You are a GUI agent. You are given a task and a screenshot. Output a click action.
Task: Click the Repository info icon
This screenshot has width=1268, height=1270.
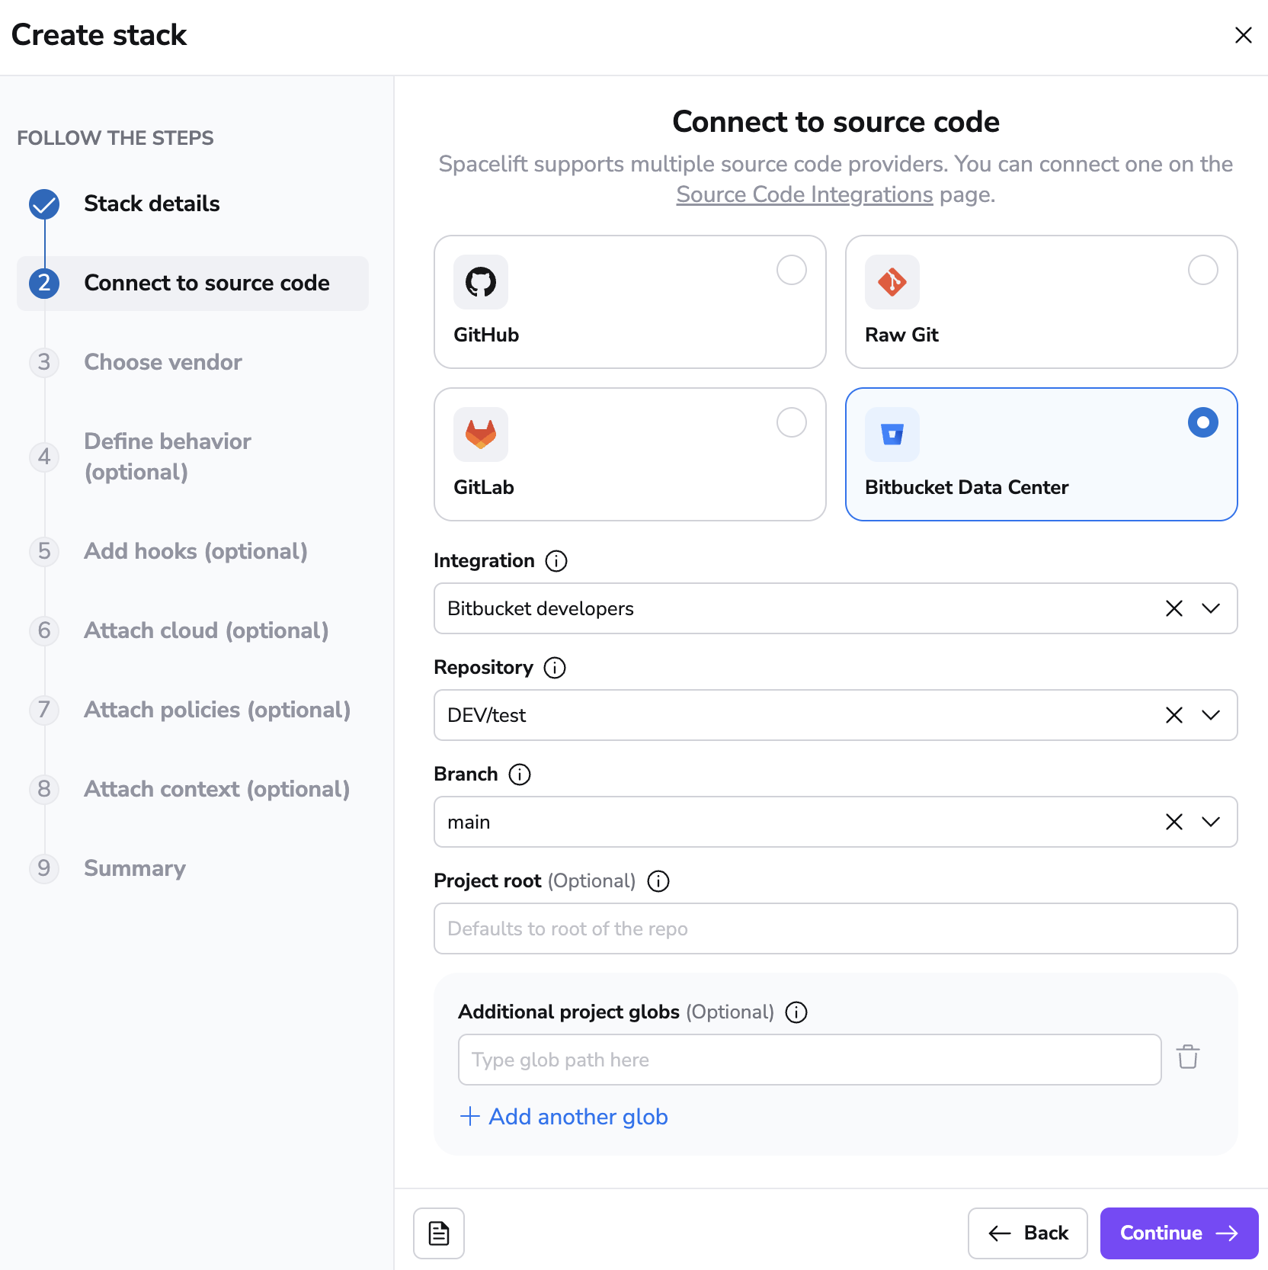(x=555, y=668)
